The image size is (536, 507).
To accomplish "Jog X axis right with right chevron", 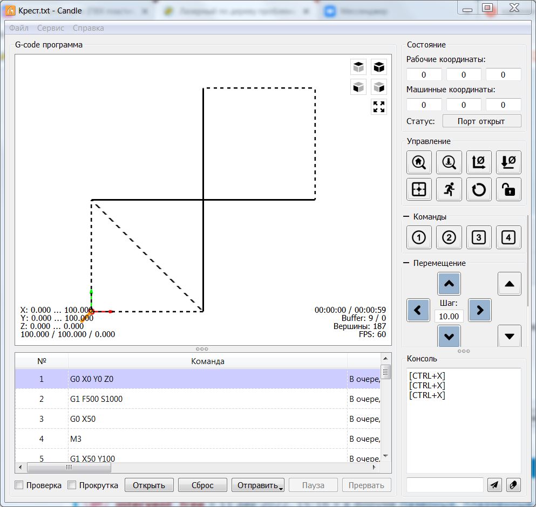I will tap(480, 310).
